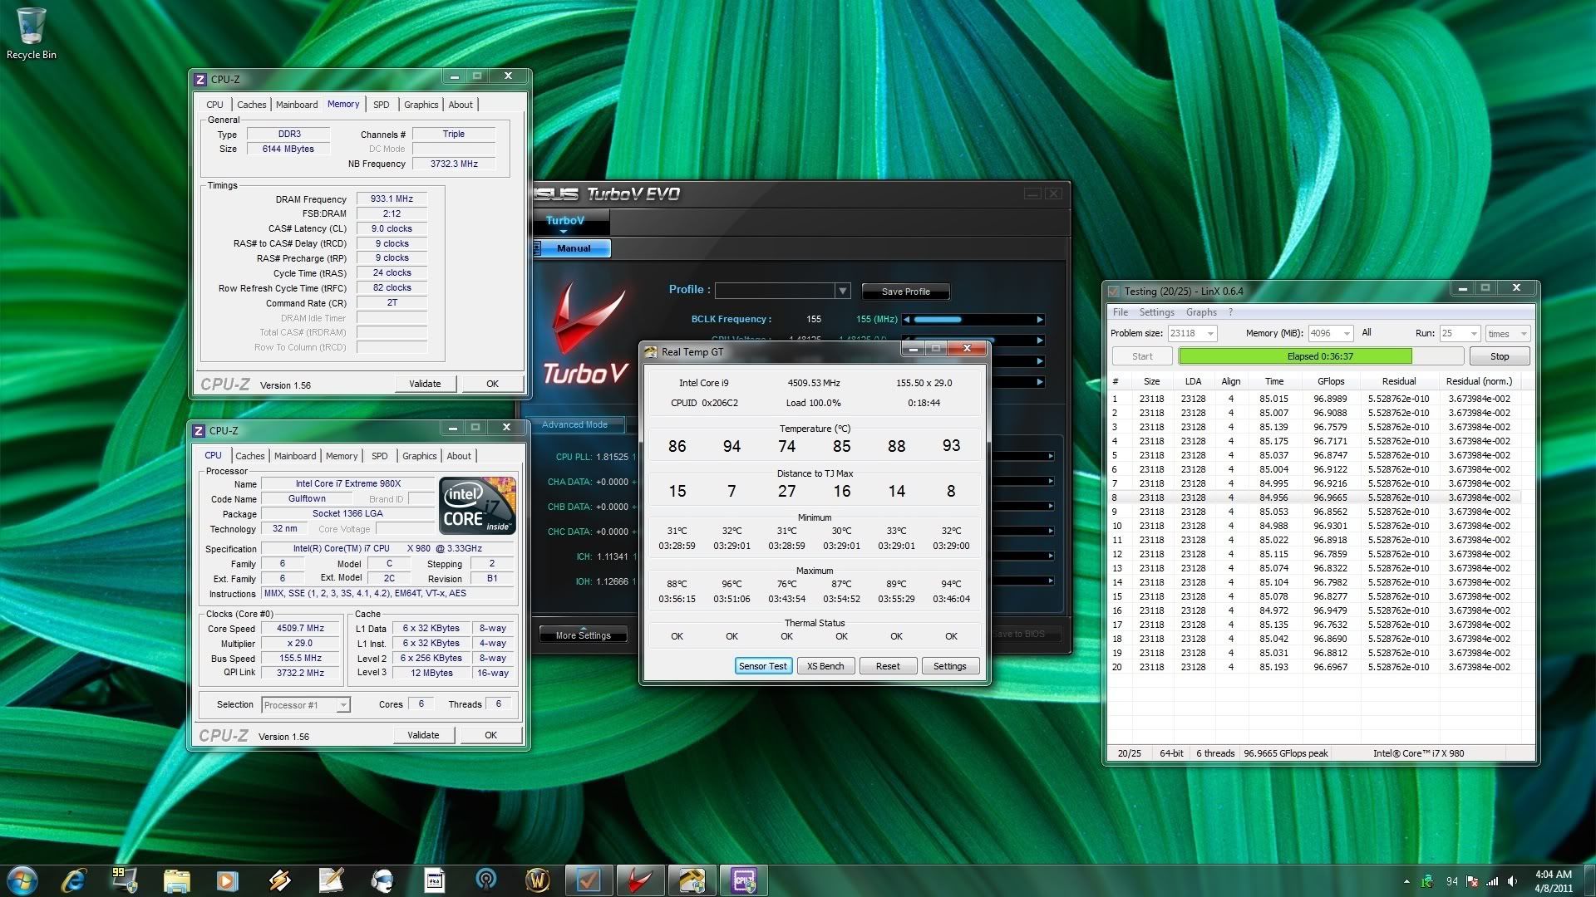This screenshot has width=1596, height=897.
Task: Open About tab in lower CPU-Z window
Action: (459, 456)
